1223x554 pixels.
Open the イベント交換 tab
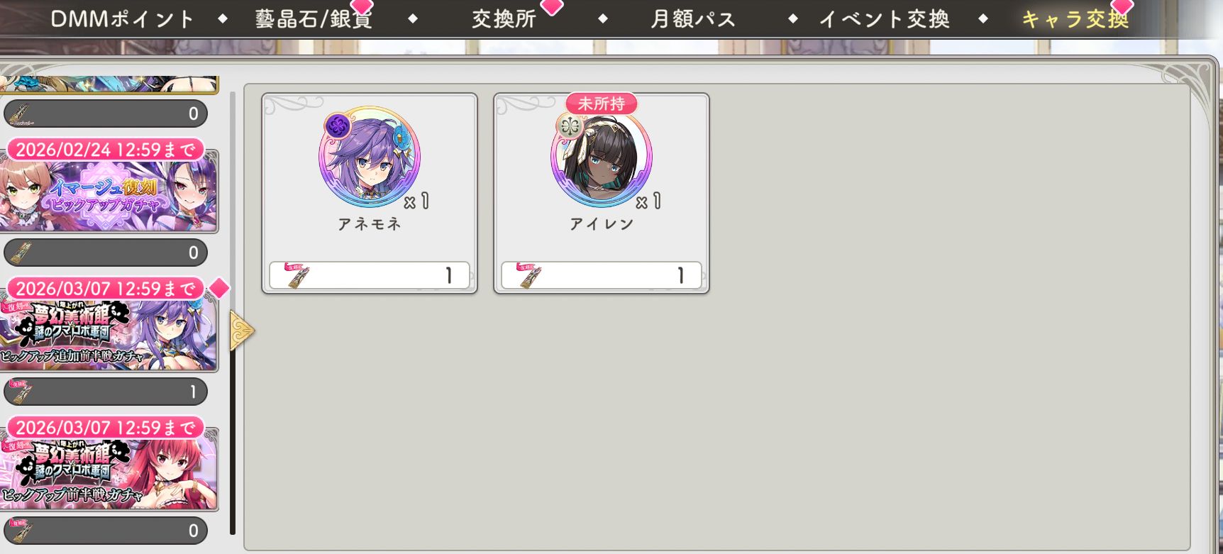884,19
